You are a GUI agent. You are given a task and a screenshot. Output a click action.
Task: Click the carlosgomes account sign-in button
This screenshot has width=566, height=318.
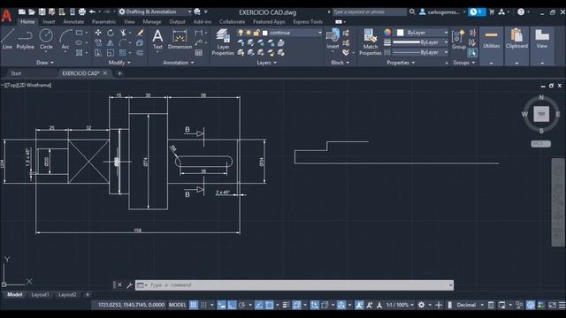(x=441, y=11)
